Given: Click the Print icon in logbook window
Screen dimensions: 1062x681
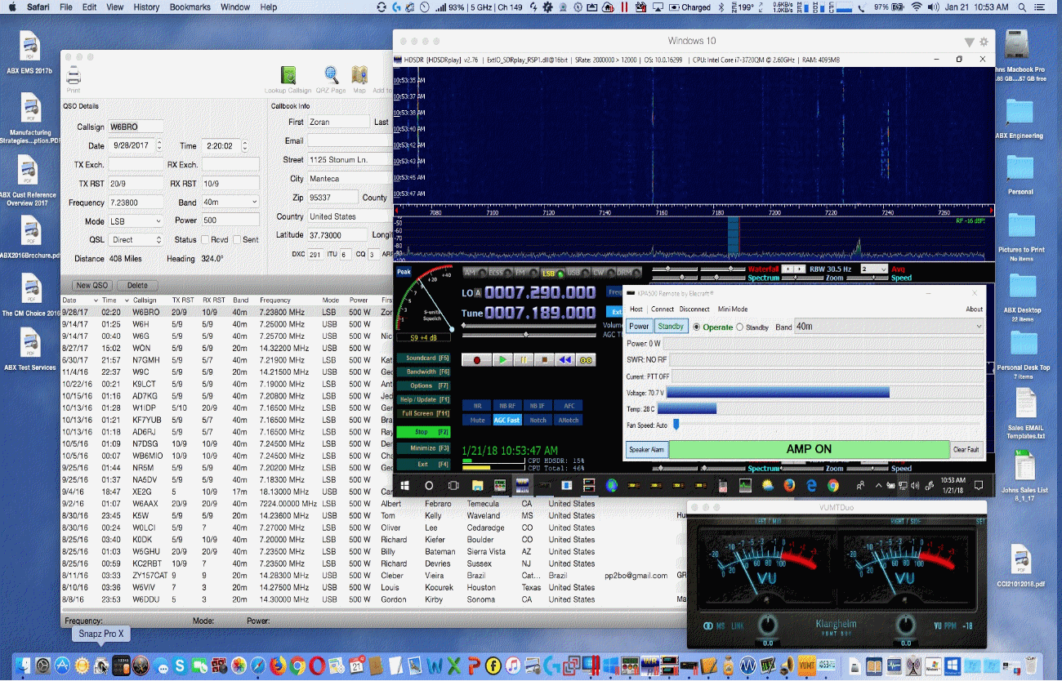Looking at the screenshot, I should pos(74,76).
